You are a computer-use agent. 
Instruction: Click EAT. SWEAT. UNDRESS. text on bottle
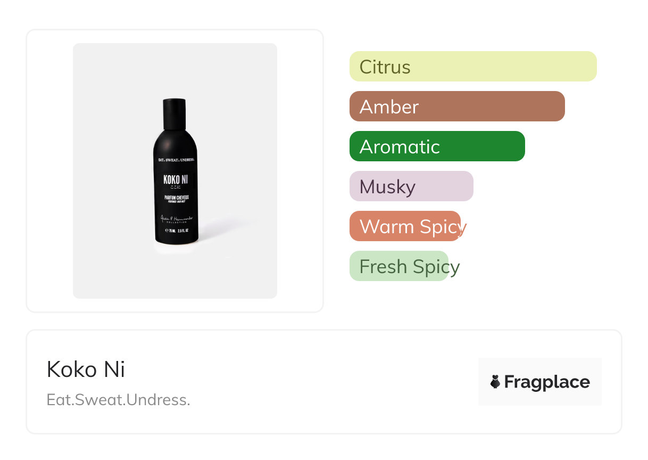(176, 160)
